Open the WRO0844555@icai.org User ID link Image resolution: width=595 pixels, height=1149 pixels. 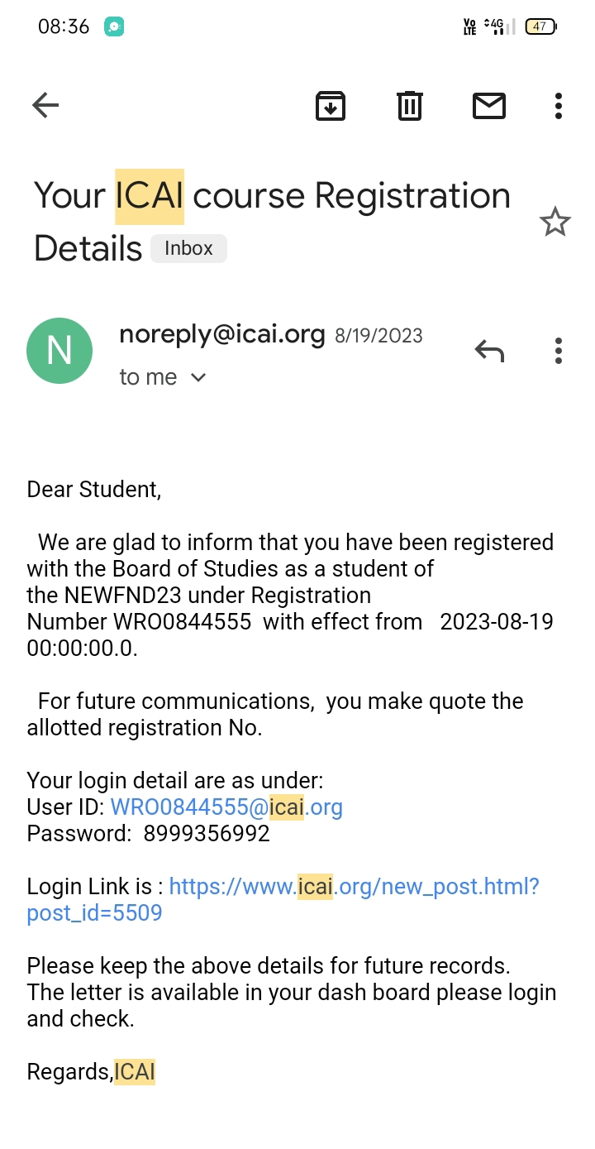(226, 807)
